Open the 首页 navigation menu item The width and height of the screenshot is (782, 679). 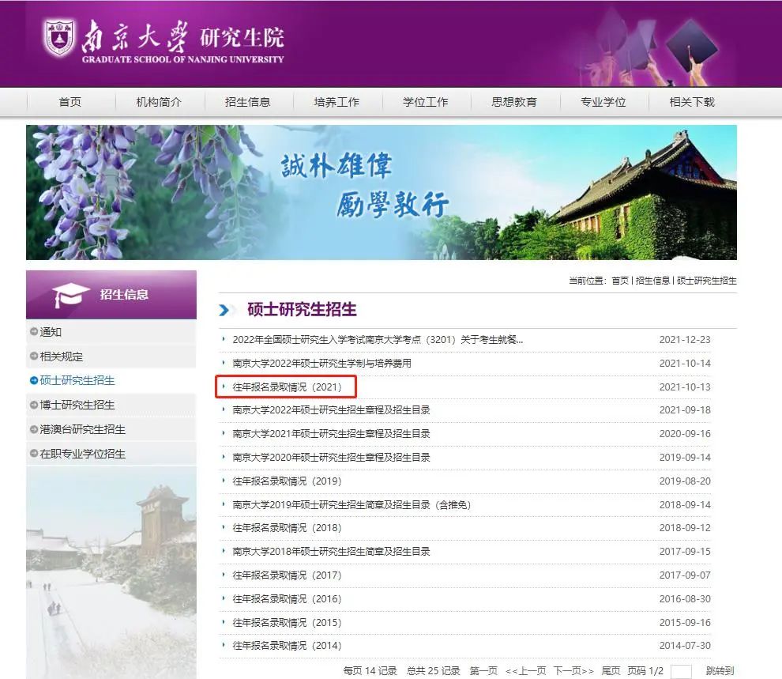(x=70, y=102)
